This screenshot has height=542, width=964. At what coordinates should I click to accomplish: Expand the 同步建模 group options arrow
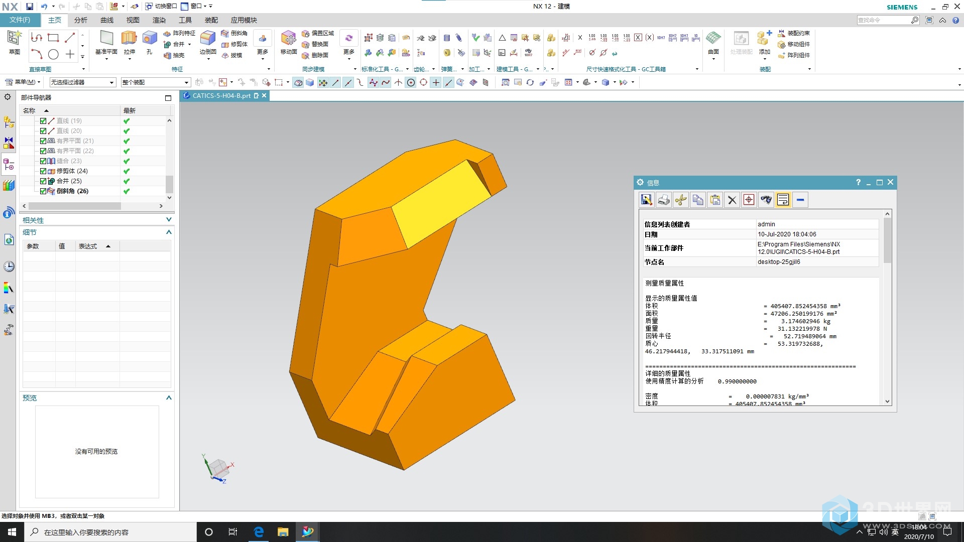355,69
